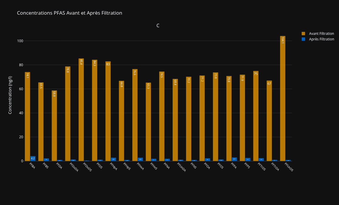
Task: Click the blue Après Filtration legend swatch
Action: 303,39
